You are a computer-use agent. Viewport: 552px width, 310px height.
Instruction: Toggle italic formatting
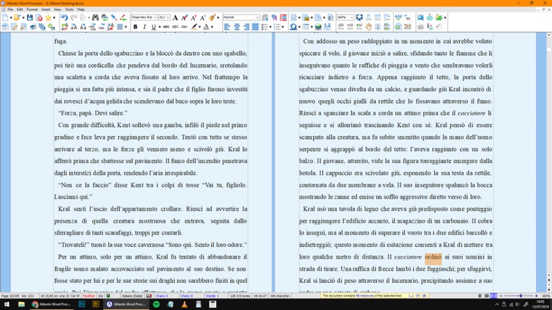pos(145,27)
